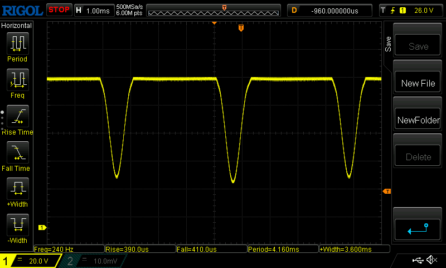Click the trigger rising edge icon

point(392,11)
